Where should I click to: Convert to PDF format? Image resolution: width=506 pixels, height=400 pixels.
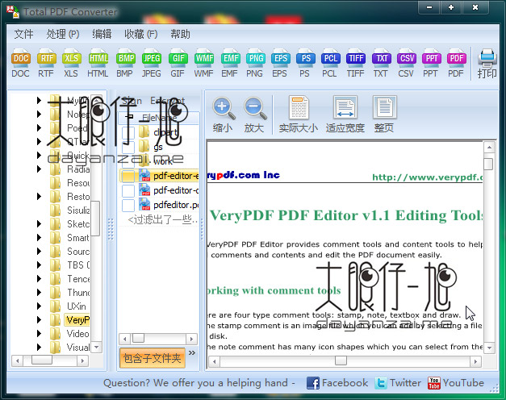(456, 64)
